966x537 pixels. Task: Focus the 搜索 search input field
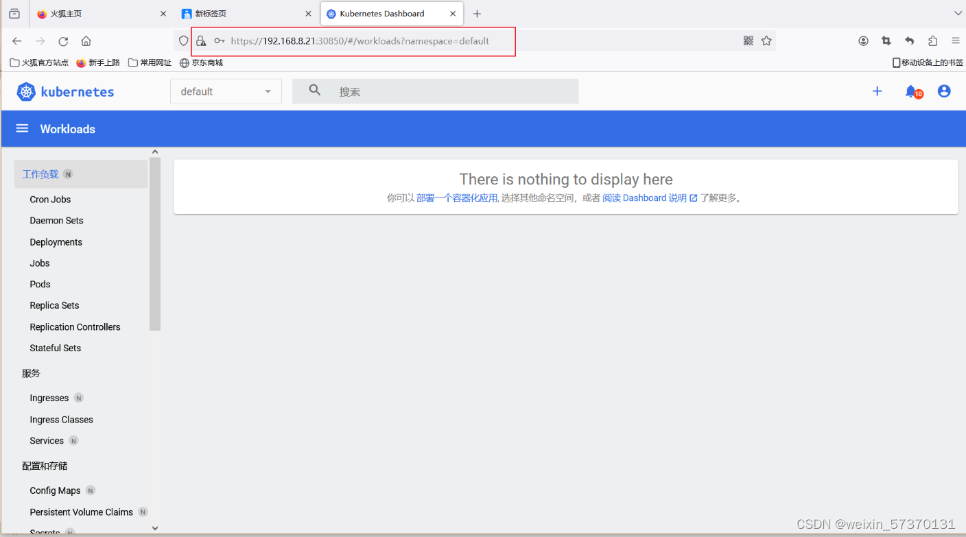tap(435, 91)
